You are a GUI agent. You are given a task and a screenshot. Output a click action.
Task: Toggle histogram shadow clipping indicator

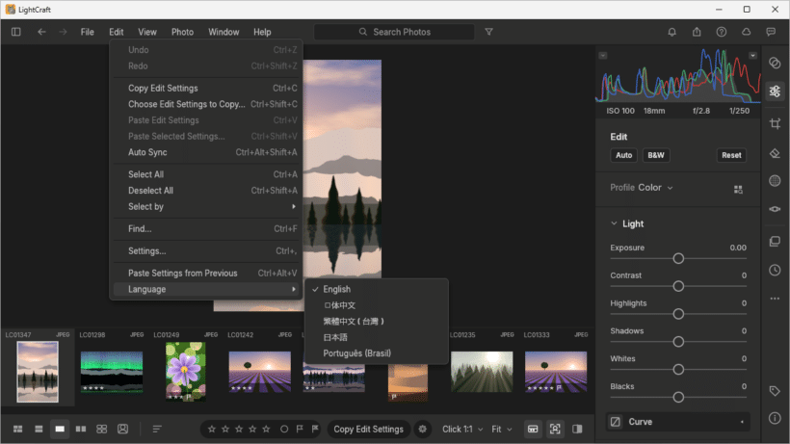coord(602,55)
